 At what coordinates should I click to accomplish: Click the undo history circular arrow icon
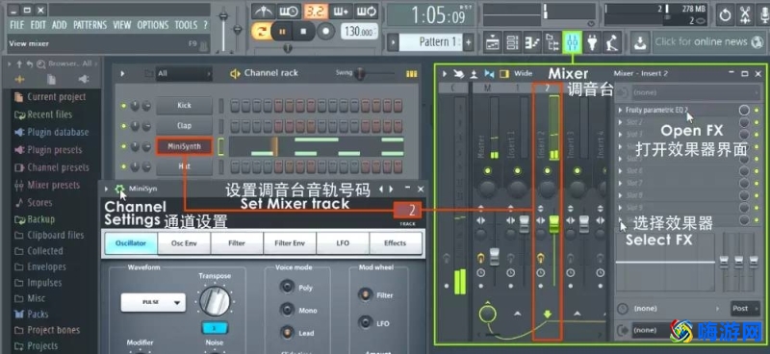[725, 14]
